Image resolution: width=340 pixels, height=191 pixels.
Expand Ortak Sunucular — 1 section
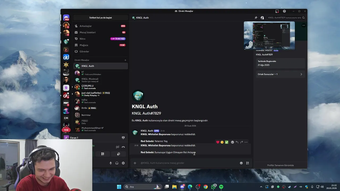280,74
